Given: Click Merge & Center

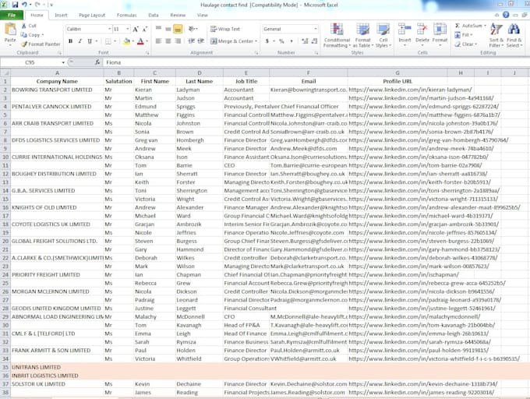Looking at the screenshot, I should click(232, 41).
